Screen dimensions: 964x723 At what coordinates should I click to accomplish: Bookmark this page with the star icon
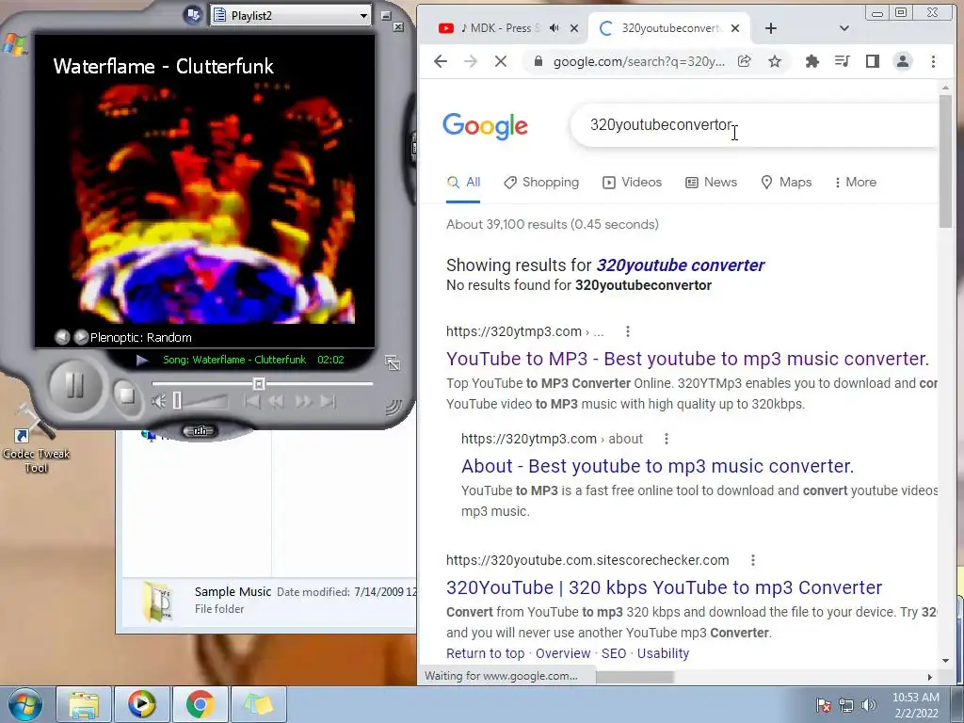click(x=775, y=61)
